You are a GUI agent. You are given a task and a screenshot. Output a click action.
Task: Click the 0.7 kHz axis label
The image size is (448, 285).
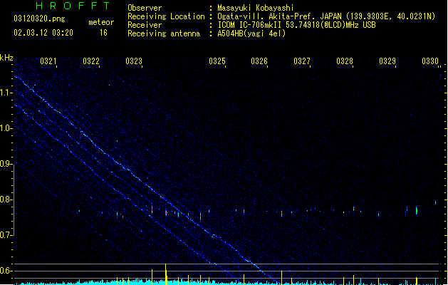pyautogui.click(x=6, y=235)
